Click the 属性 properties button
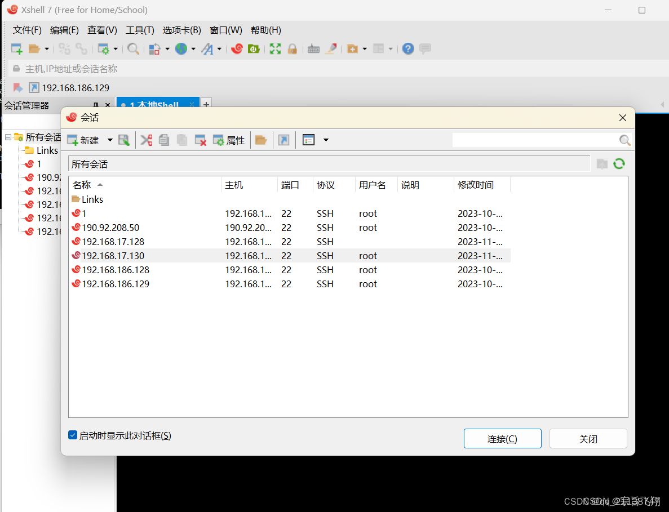The width and height of the screenshot is (669, 512). (229, 140)
